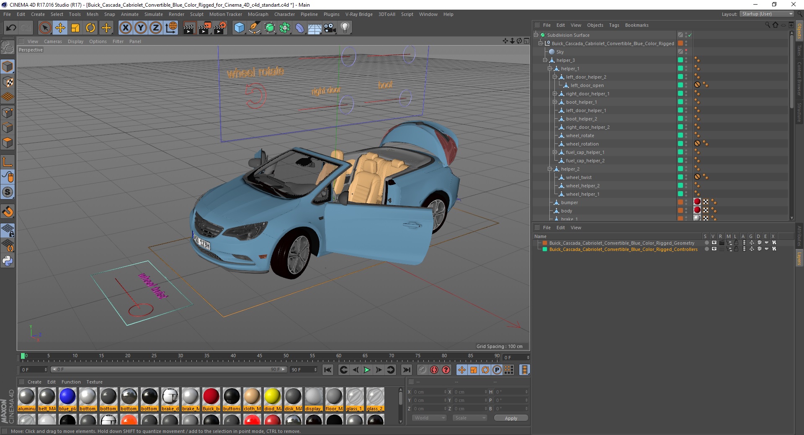This screenshot has width=804, height=435.
Task: Toggle X axis lock
Action: pyautogui.click(x=125, y=28)
